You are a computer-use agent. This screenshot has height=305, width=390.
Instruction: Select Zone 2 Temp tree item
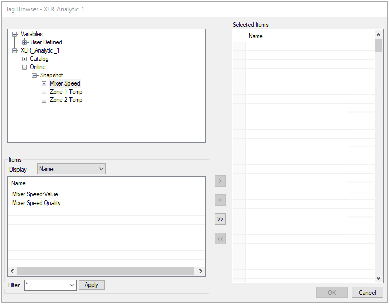point(66,99)
